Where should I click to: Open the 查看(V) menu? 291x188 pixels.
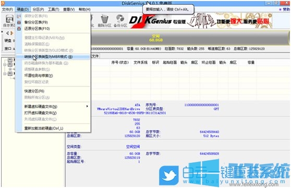[x=69, y=9]
